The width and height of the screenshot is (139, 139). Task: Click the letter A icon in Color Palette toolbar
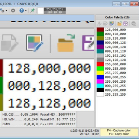point(99,23)
